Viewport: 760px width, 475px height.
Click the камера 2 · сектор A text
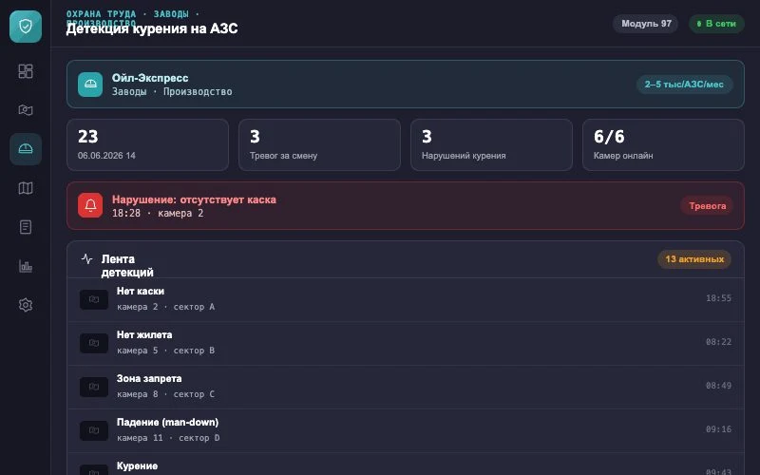pos(165,307)
